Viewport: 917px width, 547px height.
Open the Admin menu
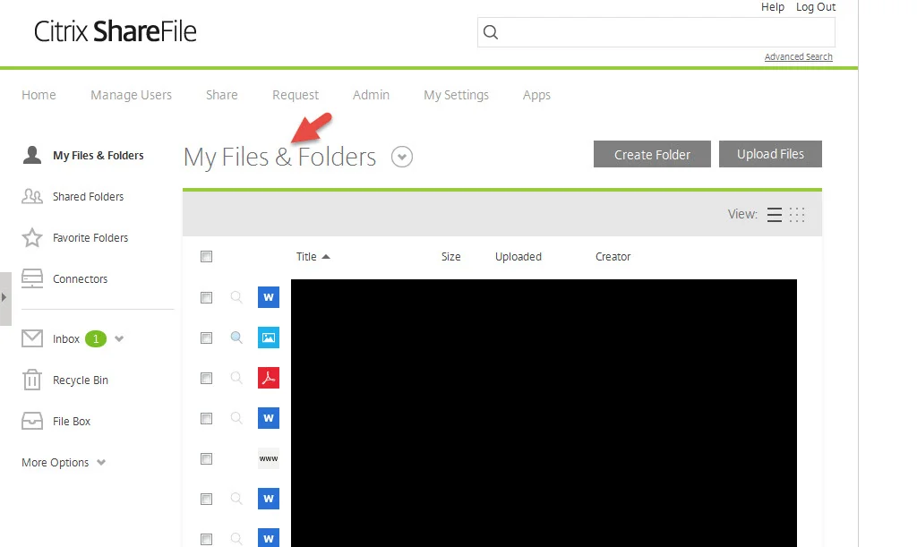coord(371,95)
